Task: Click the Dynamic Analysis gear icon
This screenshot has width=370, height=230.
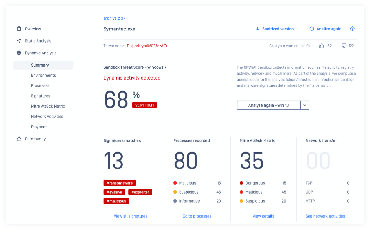Action: [x=19, y=53]
